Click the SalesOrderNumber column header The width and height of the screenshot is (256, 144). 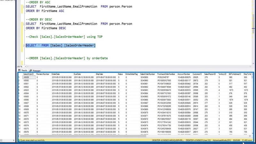[x=148, y=74]
